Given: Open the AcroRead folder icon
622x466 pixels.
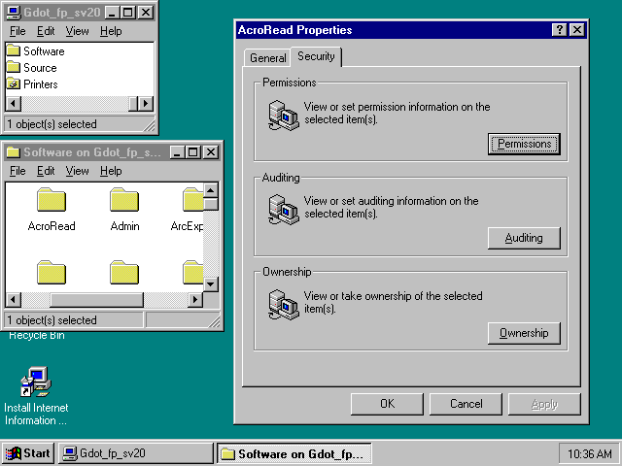Looking at the screenshot, I should 52,200.
